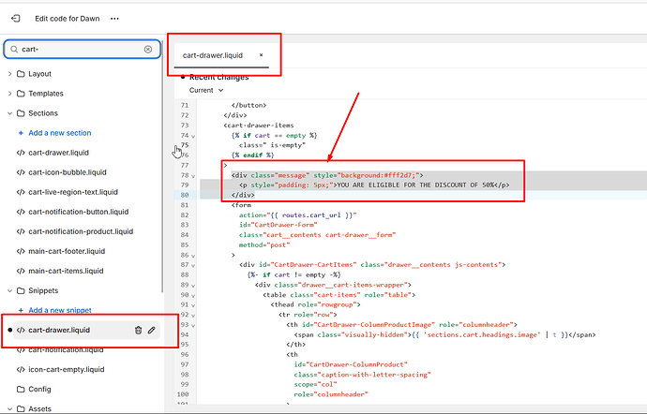Rename cart-drawer.liquid using the pencil icon
This screenshot has height=414, width=647.
(x=152, y=330)
